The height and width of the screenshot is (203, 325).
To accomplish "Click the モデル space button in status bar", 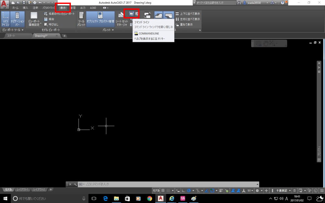I will [156, 191].
